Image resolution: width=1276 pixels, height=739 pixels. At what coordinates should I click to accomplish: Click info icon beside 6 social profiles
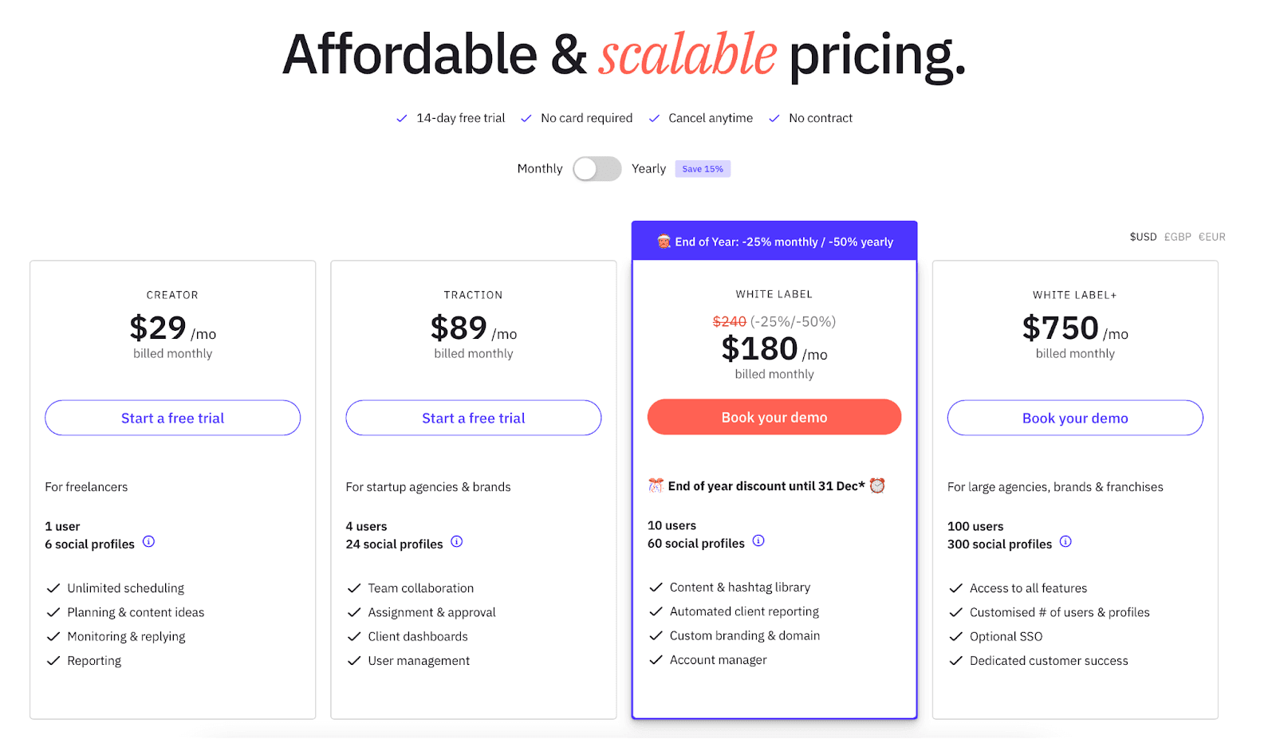click(x=148, y=542)
